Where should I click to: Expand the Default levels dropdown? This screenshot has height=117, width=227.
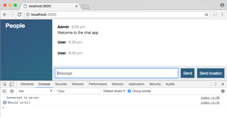[x=114, y=91]
